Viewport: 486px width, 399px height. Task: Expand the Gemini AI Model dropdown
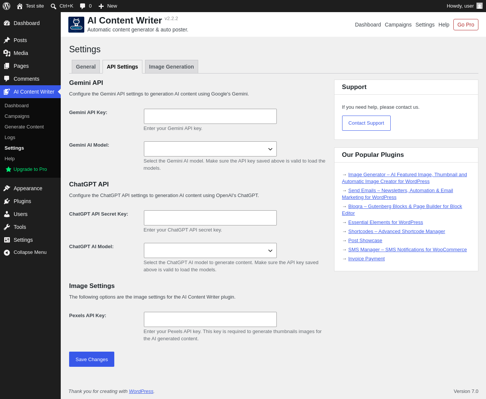pos(210,149)
